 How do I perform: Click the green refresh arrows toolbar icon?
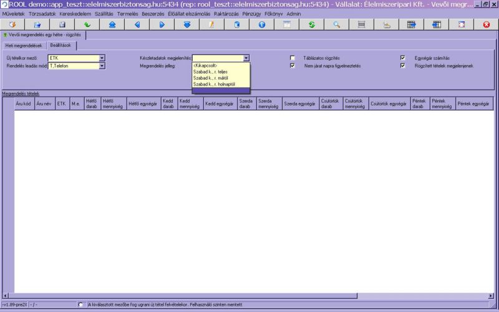click(x=311, y=24)
